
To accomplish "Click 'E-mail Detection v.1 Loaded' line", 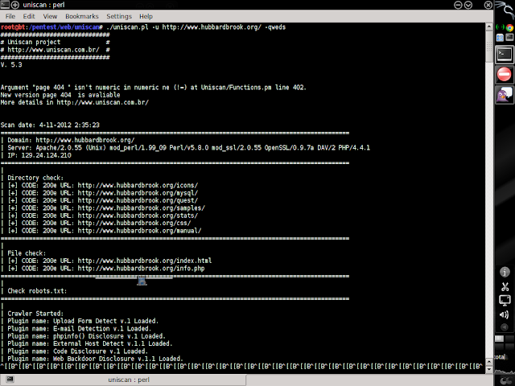I will tap(80, 329).
